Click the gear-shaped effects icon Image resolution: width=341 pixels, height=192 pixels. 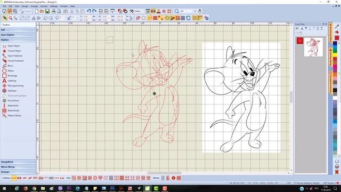(173, 178)
